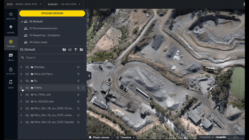The height and width of the screenshot is (140, 249).
Task: Click the search magnifier icon
Action: [x=23, y=58]
